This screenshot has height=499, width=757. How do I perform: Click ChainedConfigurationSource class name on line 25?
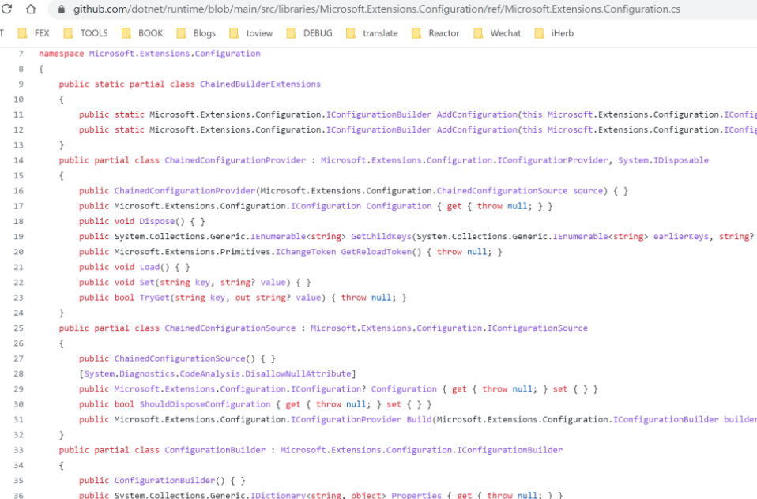(x=230, y=328)
